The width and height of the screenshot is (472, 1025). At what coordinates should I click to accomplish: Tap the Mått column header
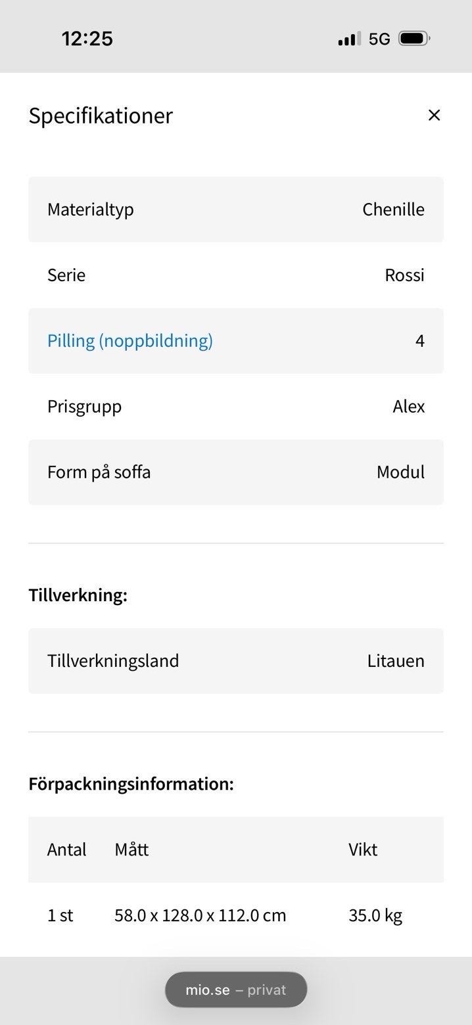131,850
